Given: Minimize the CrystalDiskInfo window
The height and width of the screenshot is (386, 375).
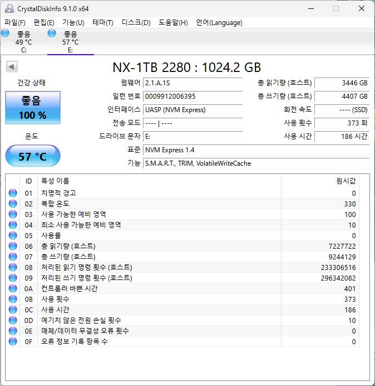Looking at the screenshot, I should 311,8.
